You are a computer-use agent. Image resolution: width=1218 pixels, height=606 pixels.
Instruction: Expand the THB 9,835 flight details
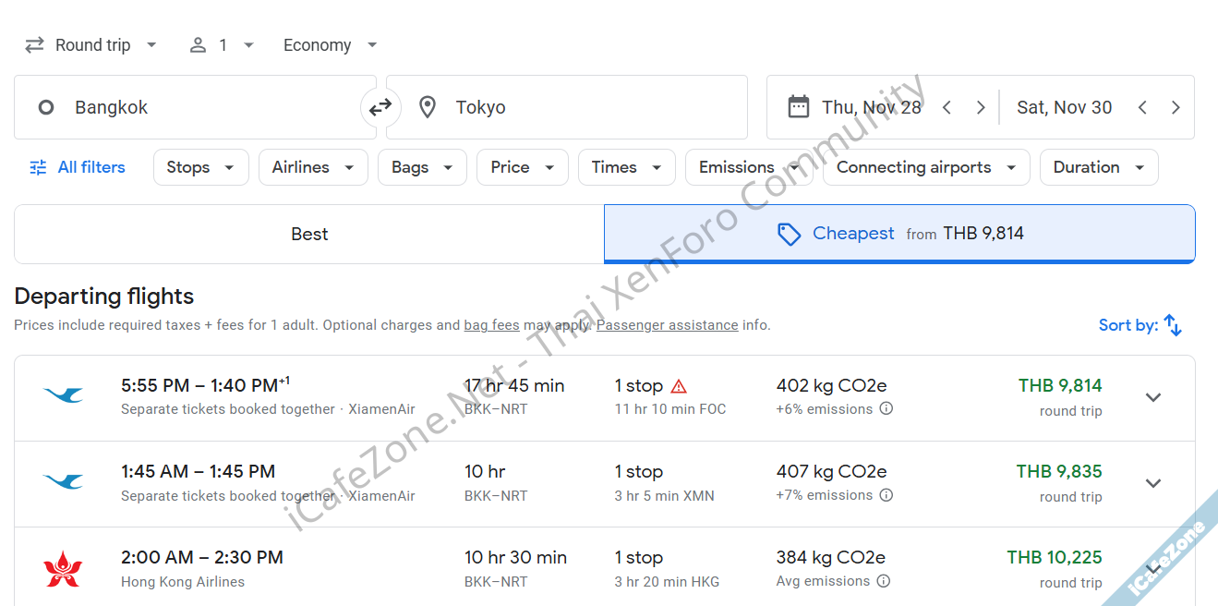click(1152, 483)
